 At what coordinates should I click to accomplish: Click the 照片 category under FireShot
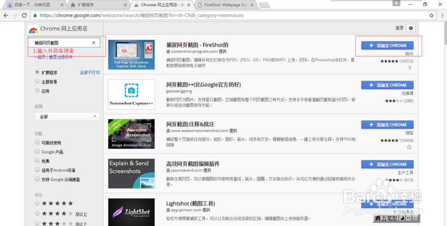409,54
